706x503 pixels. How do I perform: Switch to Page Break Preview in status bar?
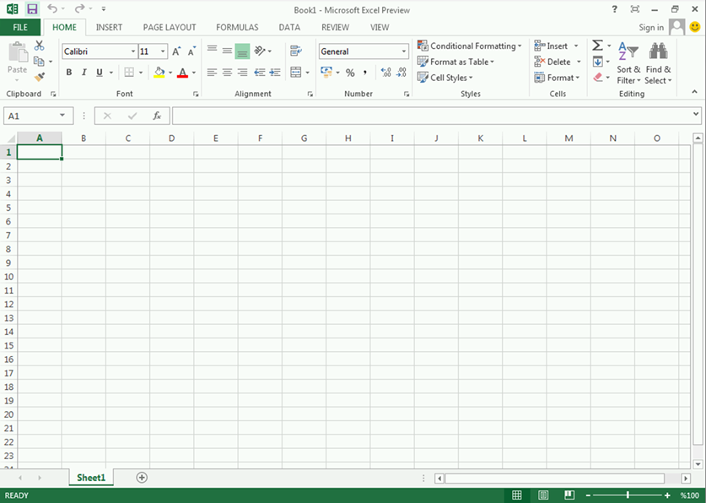(x=569, y=495)
